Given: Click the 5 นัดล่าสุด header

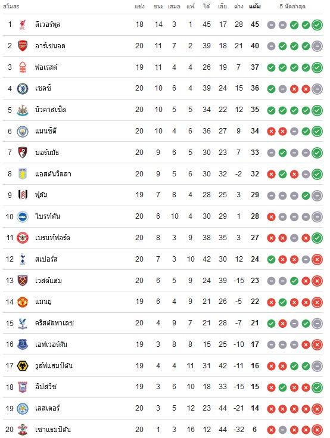Looking at the screenshot, I should 292,6.
